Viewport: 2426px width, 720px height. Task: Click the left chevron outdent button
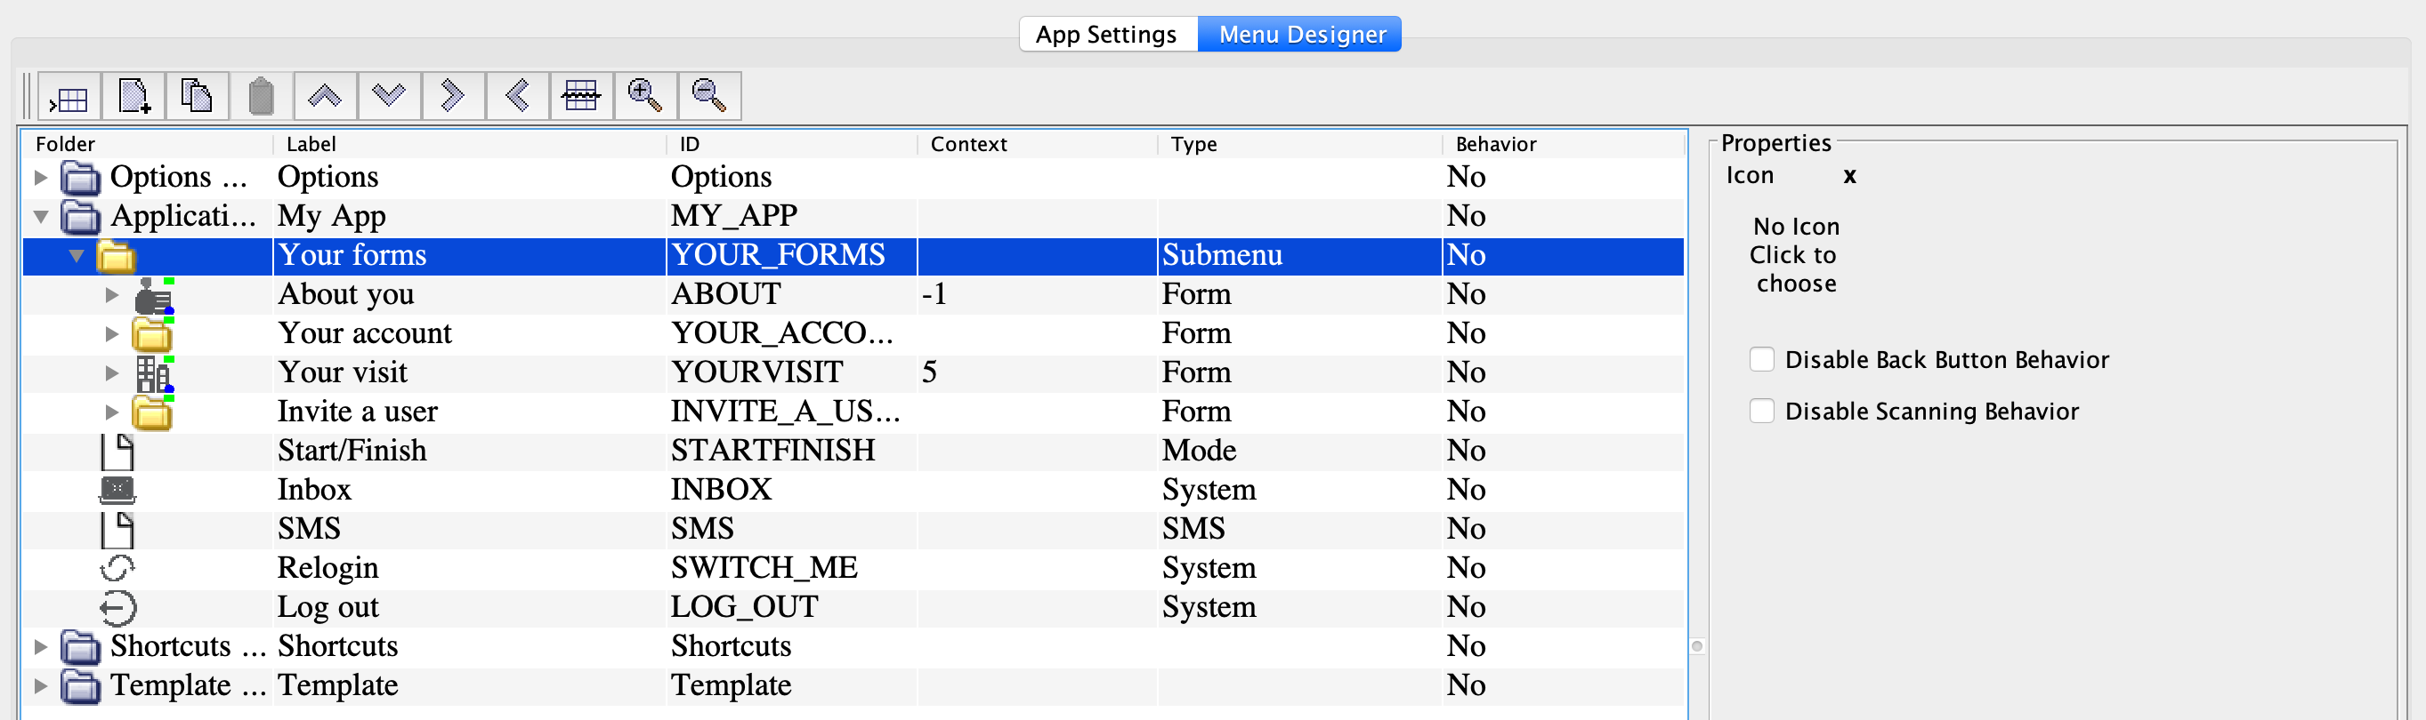pos(517,97)
